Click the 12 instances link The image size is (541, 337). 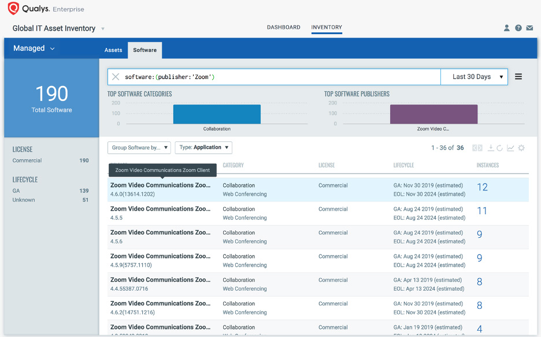(x=482, y=188)
